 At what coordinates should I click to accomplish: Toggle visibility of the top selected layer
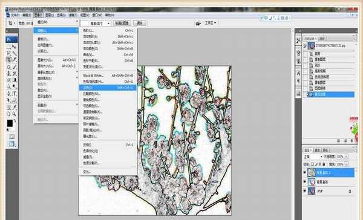305,173
